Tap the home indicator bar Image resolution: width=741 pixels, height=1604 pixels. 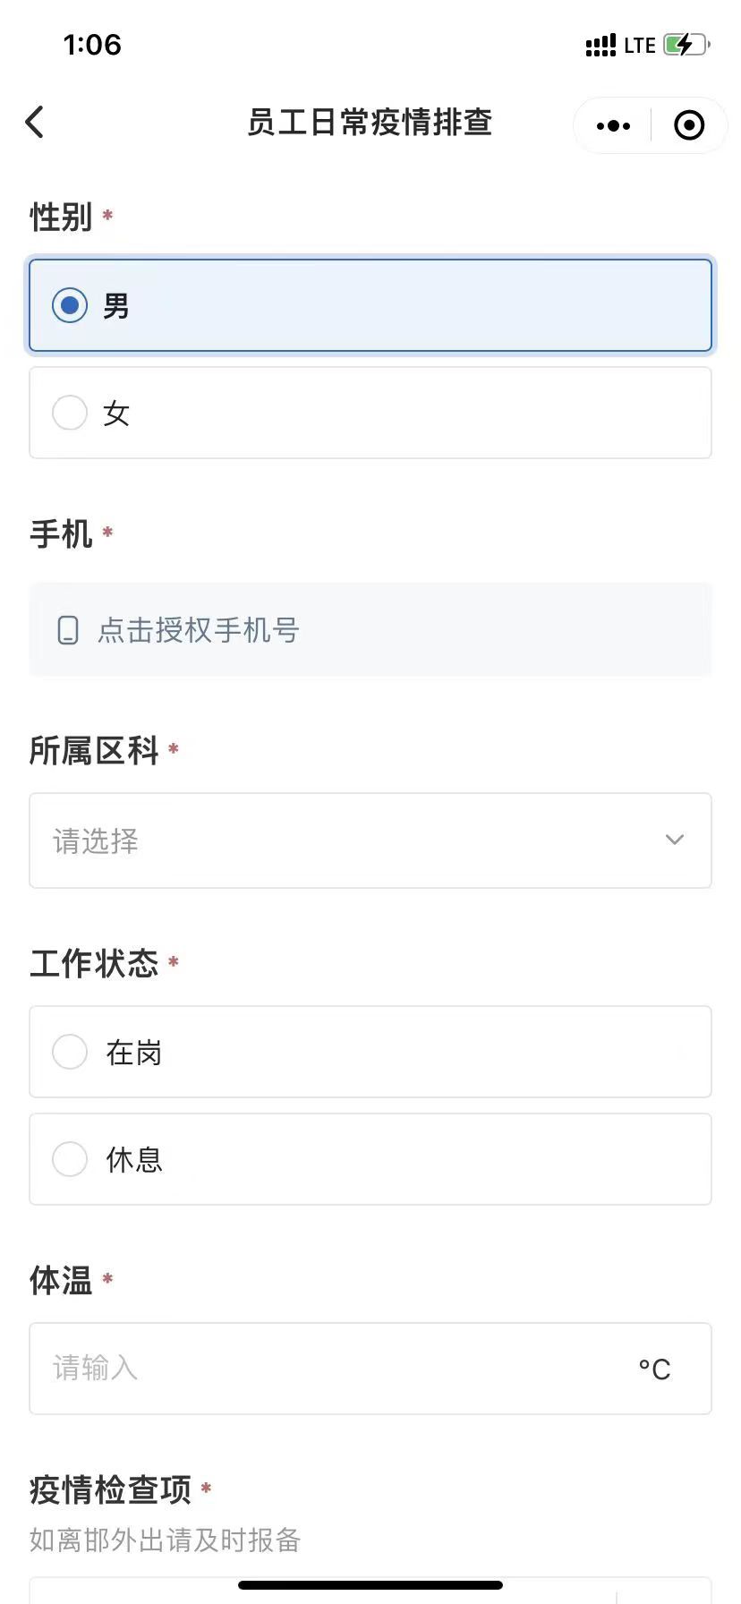(370, 1585)
